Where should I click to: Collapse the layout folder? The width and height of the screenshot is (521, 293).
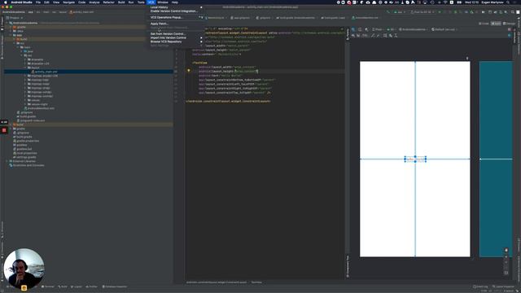click(x=25, y=68)
